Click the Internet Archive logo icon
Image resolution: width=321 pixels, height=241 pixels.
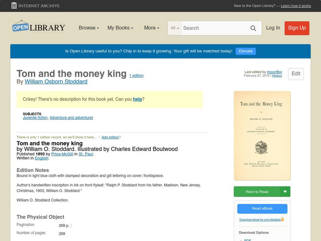pos(14,6)
